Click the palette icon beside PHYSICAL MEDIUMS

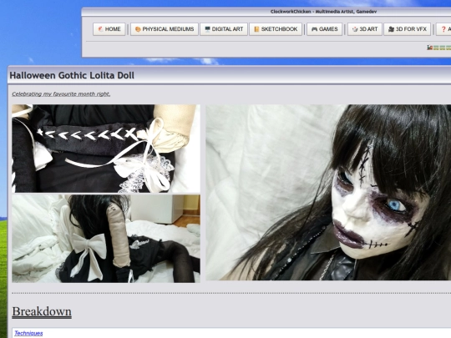[138, 29]
